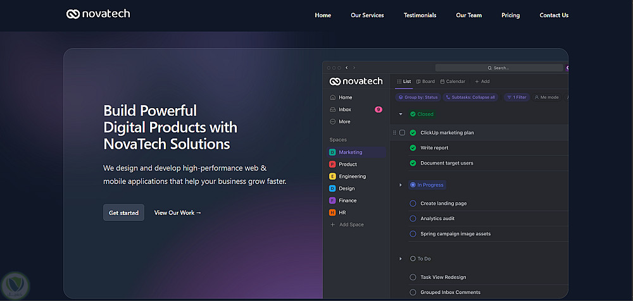The image size is (633, 301).
Task: Click the In Progress status label
Action: pyautogui.click(x=427, y=185)
